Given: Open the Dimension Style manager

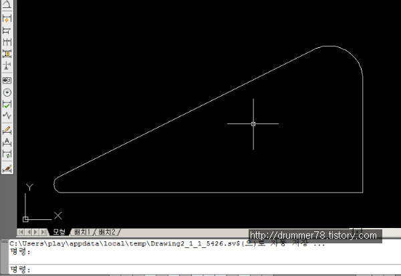Looking at the screenshot, I should click(x=7, y=169).
